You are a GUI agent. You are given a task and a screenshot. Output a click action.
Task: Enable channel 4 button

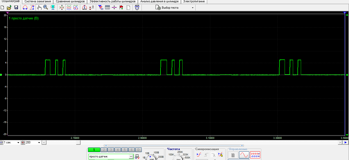pos(118,150)
